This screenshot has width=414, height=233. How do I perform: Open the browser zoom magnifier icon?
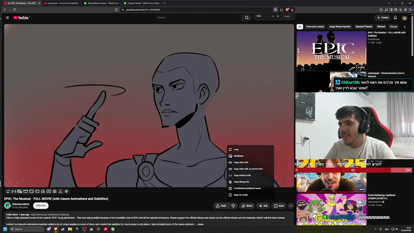pyautogui.click(x=276, y=10)
